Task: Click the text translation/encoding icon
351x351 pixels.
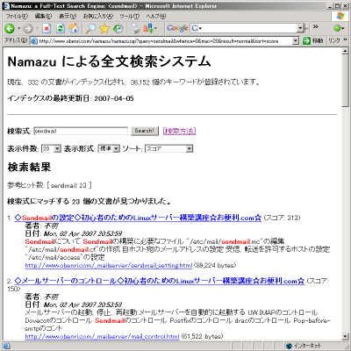Action: (148, 28)
